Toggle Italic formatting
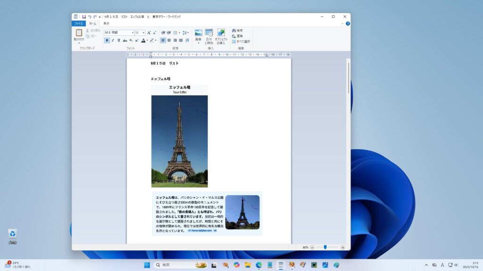Viewport: 483px width, 271px height. point(113,40)
